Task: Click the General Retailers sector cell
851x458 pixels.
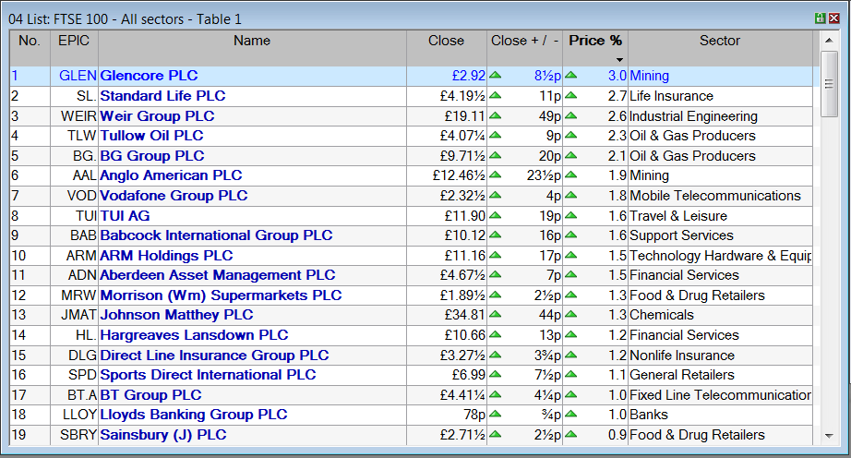Action: click(x=720, y=375)
